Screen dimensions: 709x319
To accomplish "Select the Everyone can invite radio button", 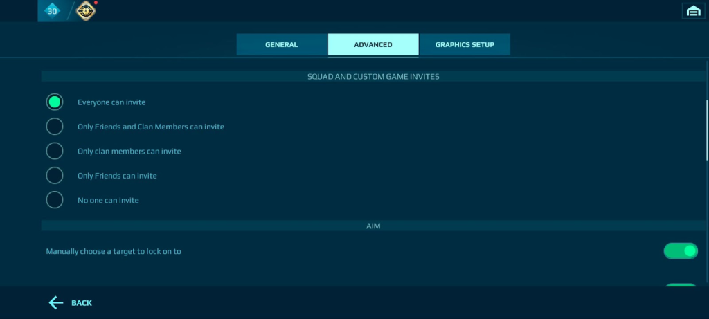I will point(55,102).
